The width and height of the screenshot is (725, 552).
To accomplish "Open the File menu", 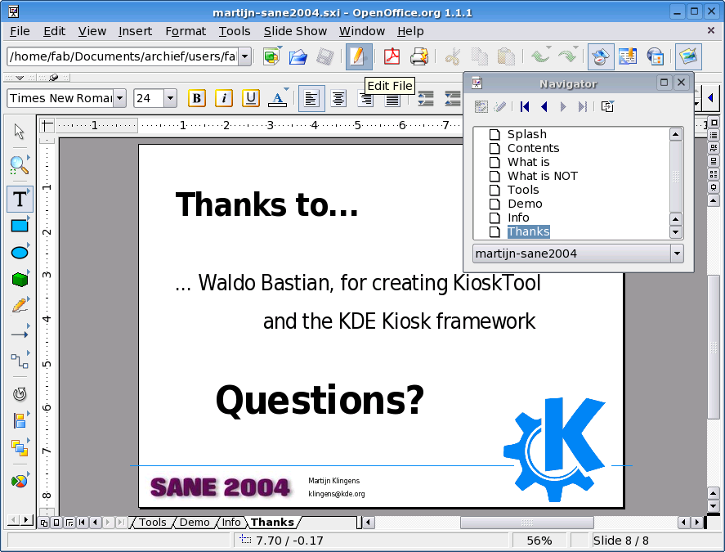I will point(20,31).
